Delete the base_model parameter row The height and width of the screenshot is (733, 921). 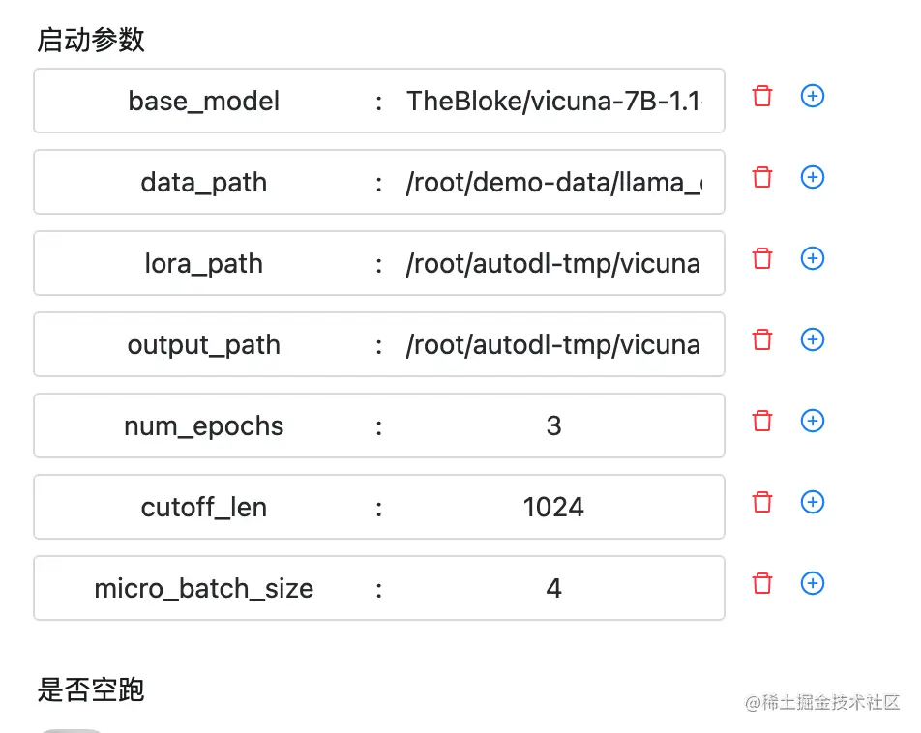pos(762,96)
